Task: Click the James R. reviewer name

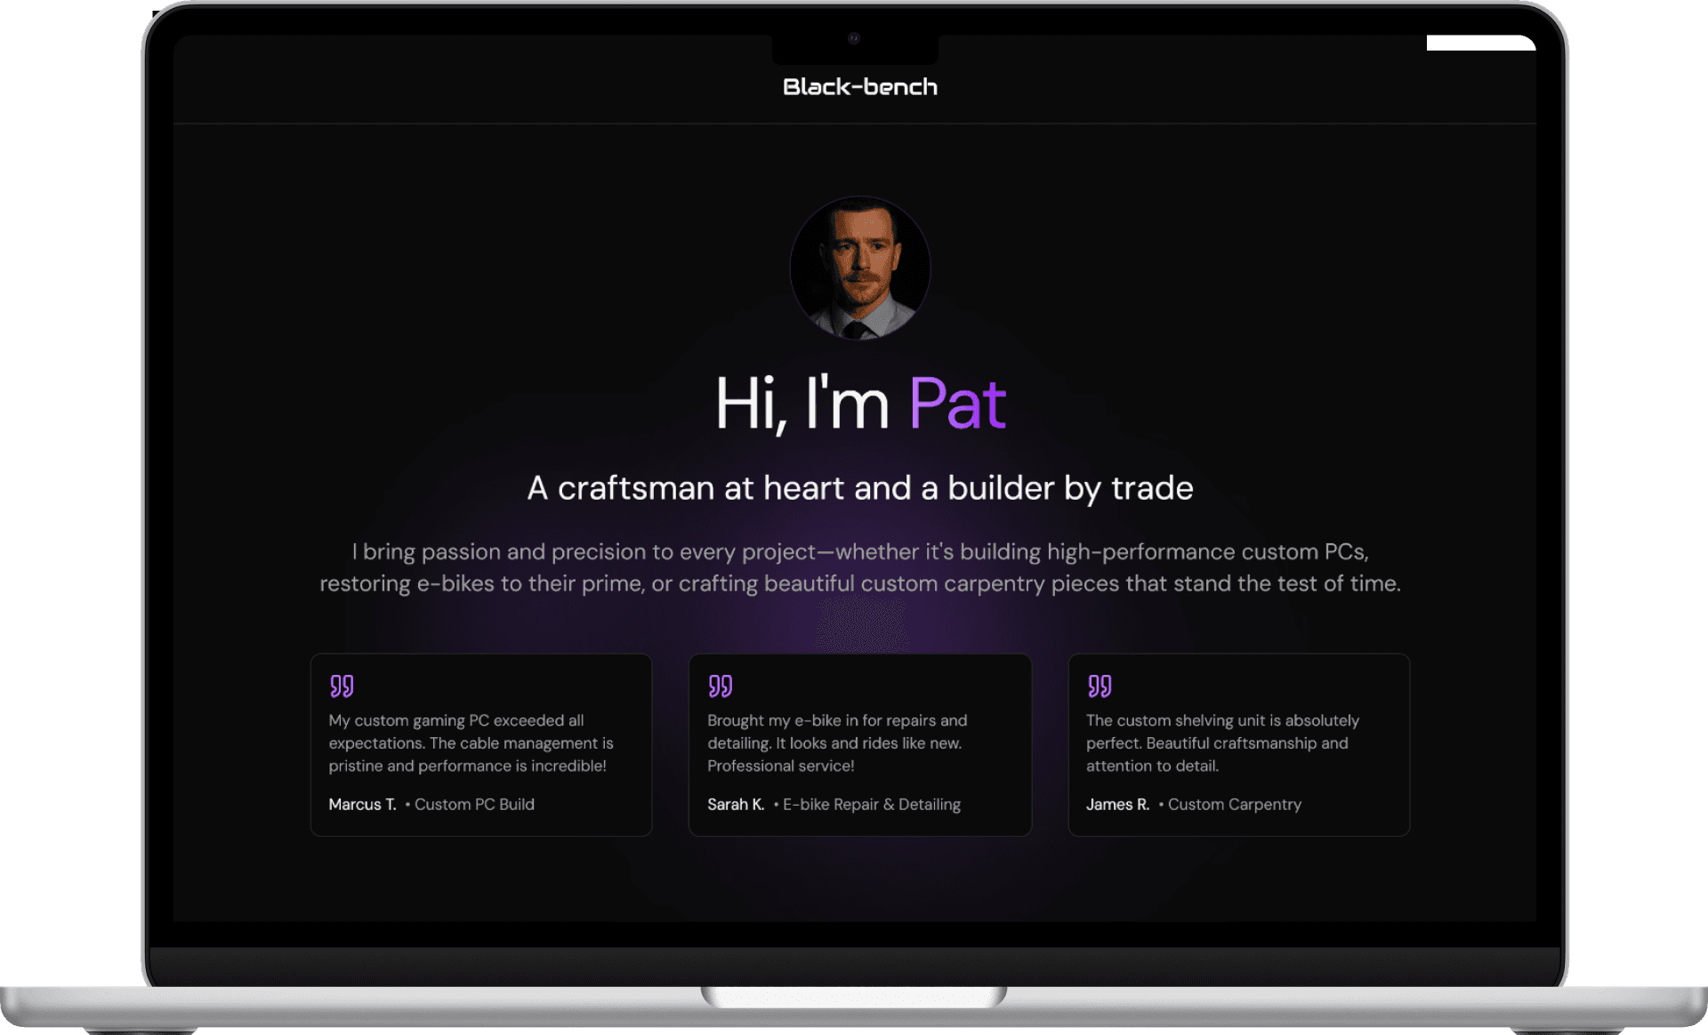Action: pyautogui.click(x=1117, y=805)
